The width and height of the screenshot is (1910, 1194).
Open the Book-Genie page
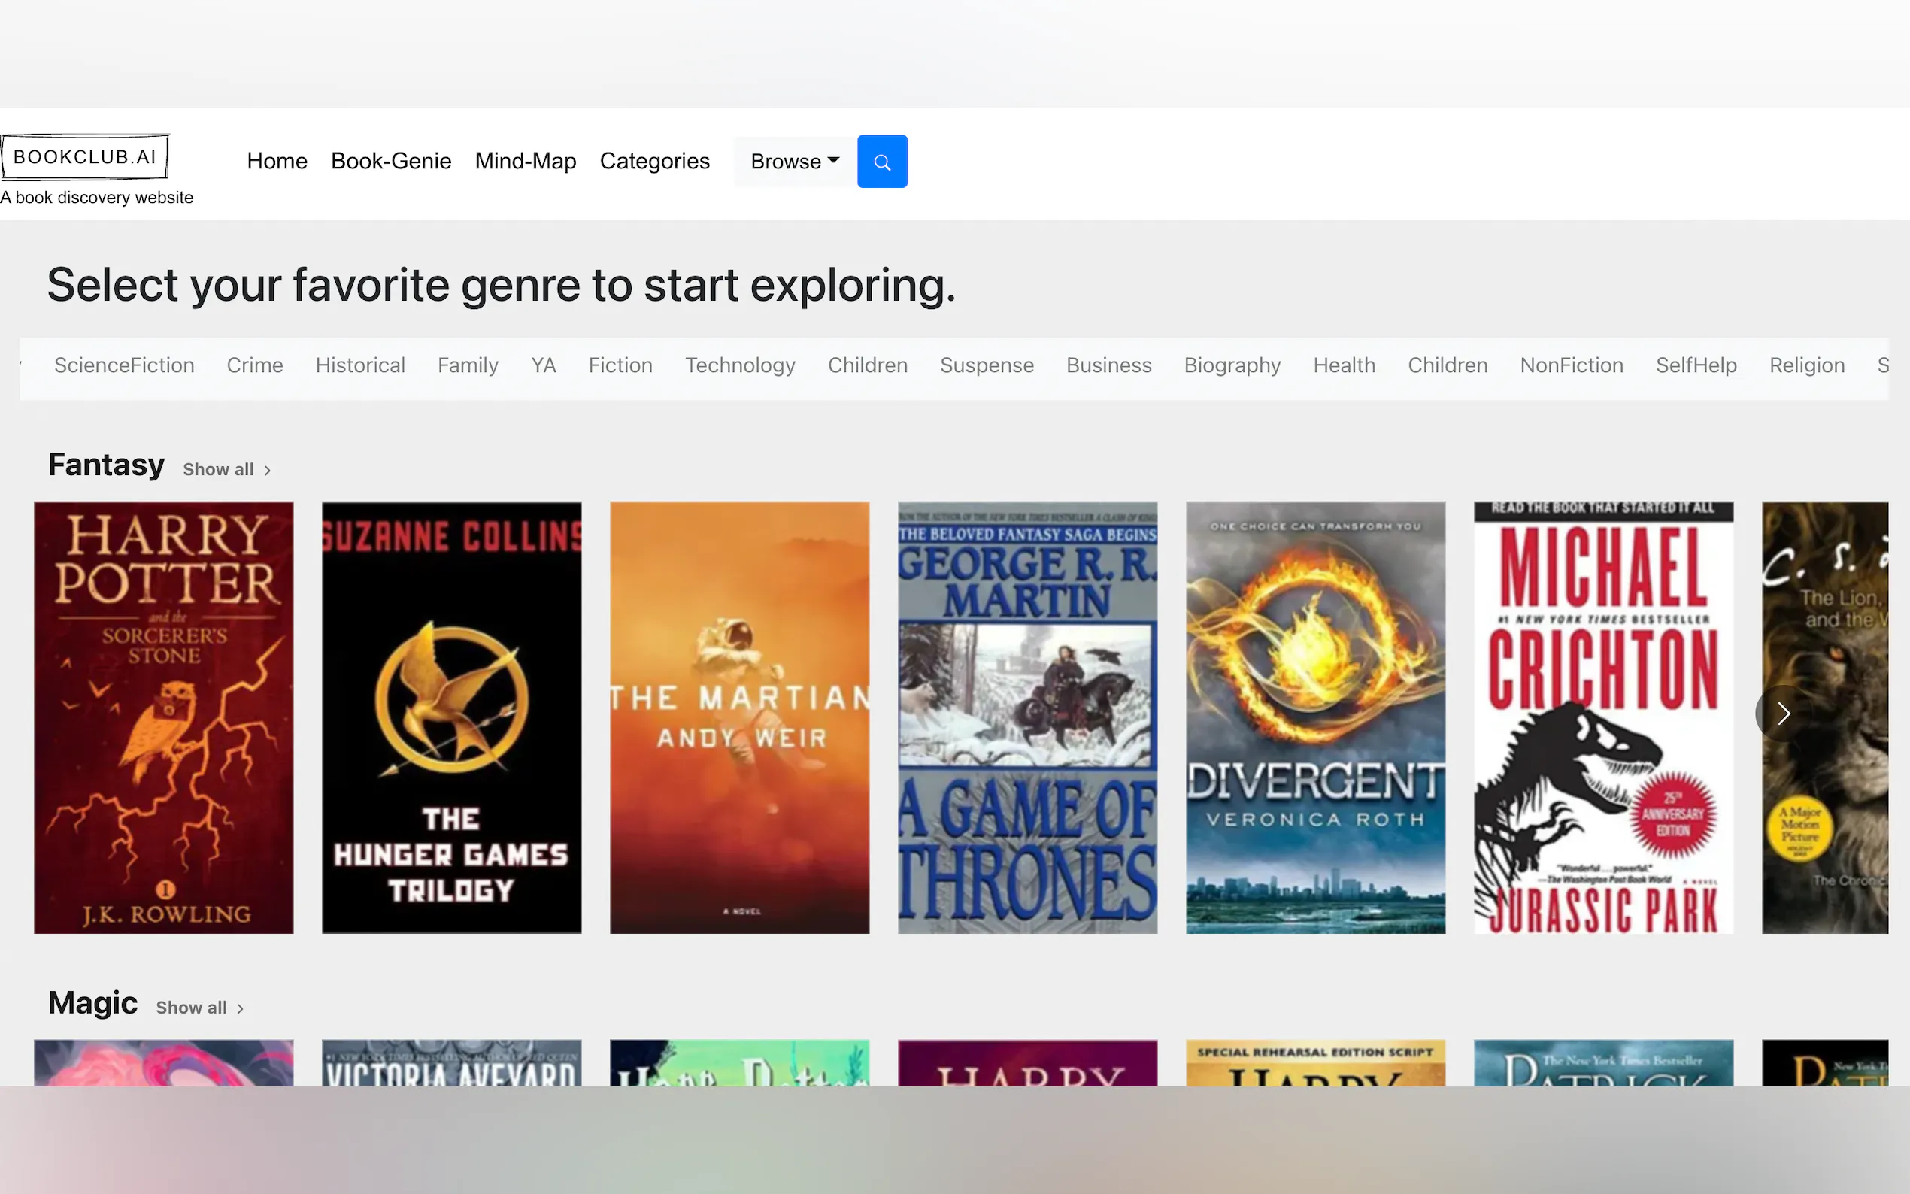pos(391,161)
